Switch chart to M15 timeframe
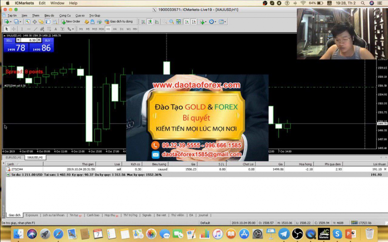The height and width of the screenshot is (242, 388). [94, 29]
